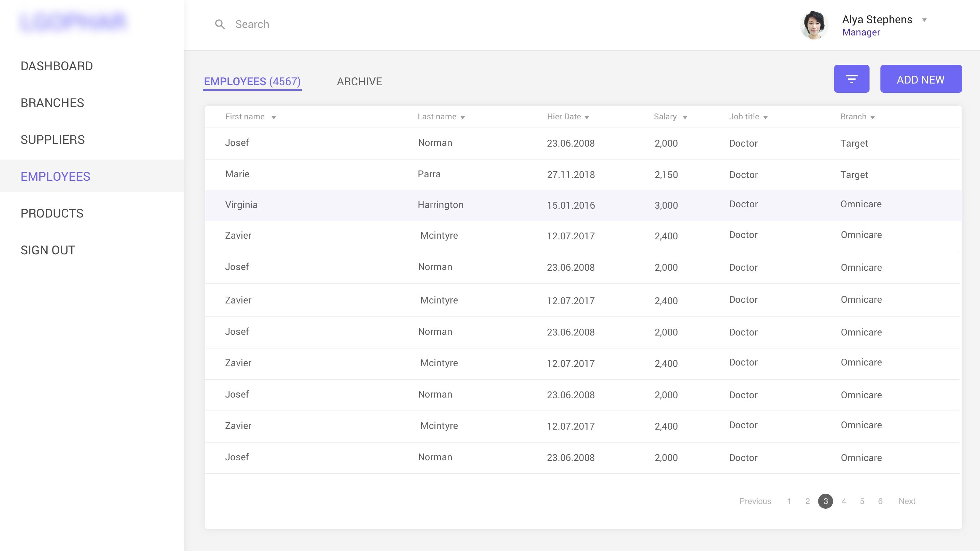
Task: Open DASHBOARD in the sidebar
Action: pyautogui.click(x=57, y=66)
